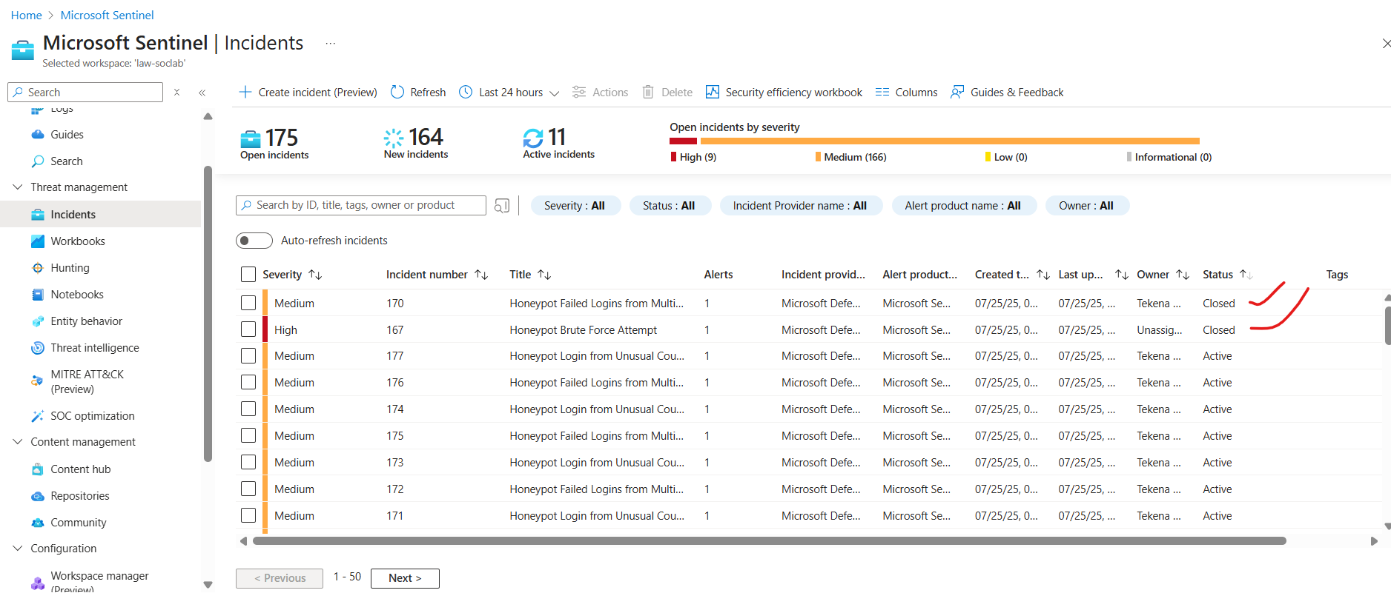Open Security efficiency workbook chart icon

pos(713,92)
